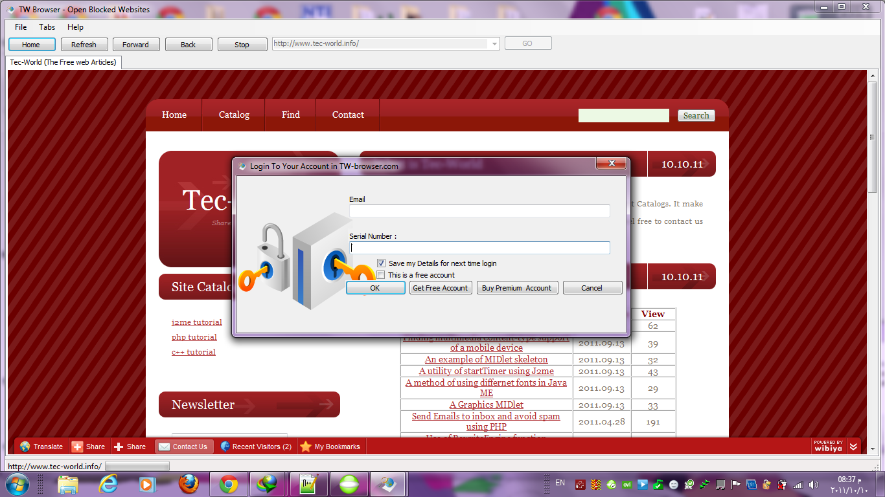The height and width of the screenshot is (497, 885).
Task: Click the site Search button
Action: tap(696, 115)
